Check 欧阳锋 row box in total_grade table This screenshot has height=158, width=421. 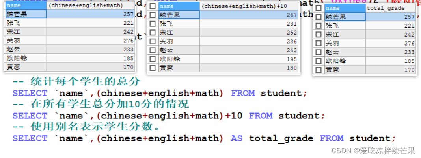(x=319, y=61)
